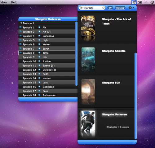Click play arrow next to Divided (2)

coord(39,70)
